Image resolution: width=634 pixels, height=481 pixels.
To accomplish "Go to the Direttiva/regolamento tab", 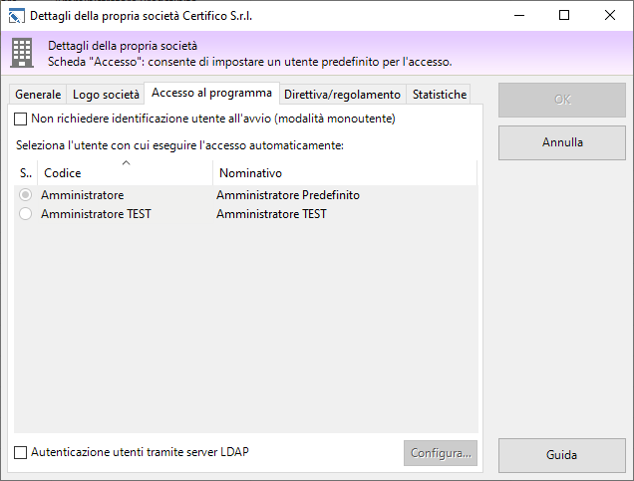I will [342, 95].
